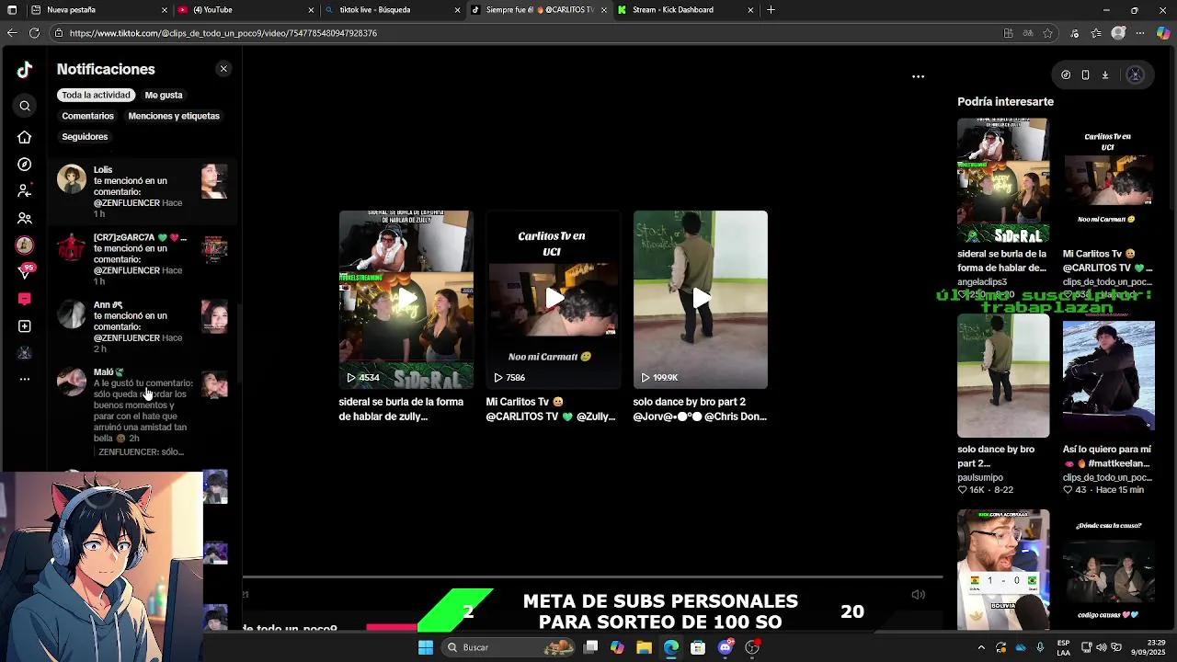
Task: Open the Explore compass icon
Action: 25,165
